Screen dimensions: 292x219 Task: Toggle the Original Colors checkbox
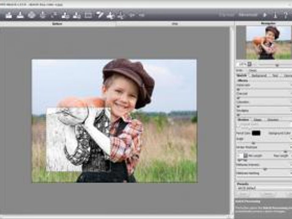pos(238,124)
